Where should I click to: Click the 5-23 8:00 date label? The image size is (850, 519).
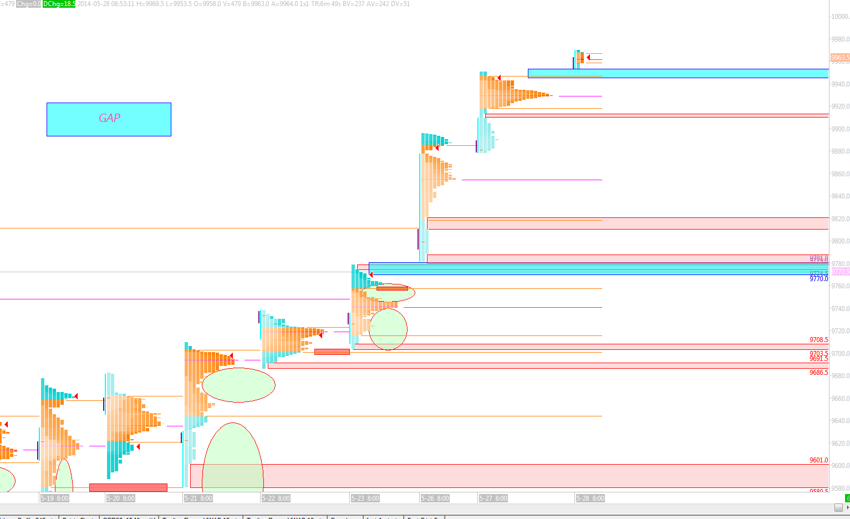[x=365, y=498]
